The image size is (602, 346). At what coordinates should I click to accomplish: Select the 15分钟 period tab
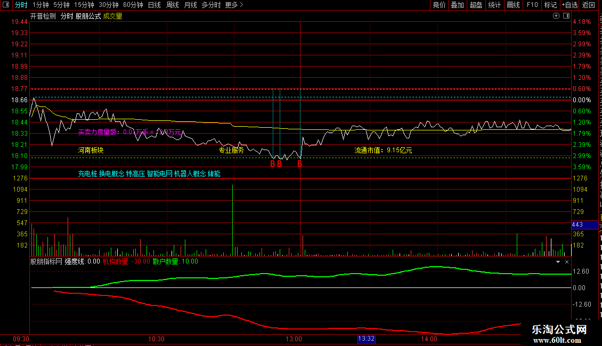coord(84,5)
